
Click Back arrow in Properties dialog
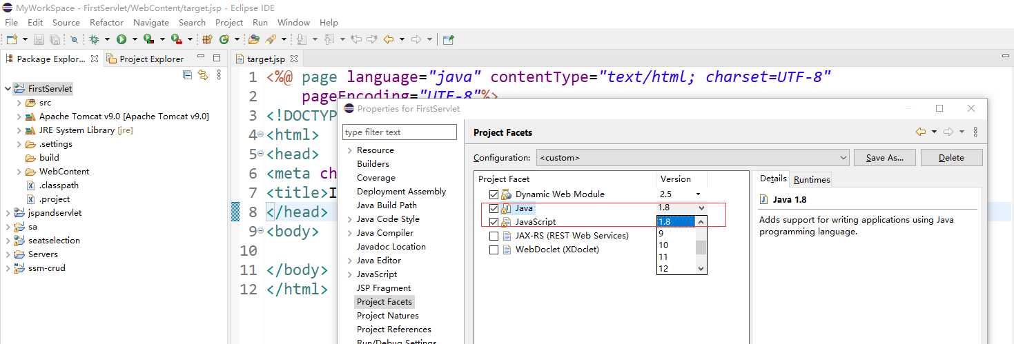tap(920, 132)
